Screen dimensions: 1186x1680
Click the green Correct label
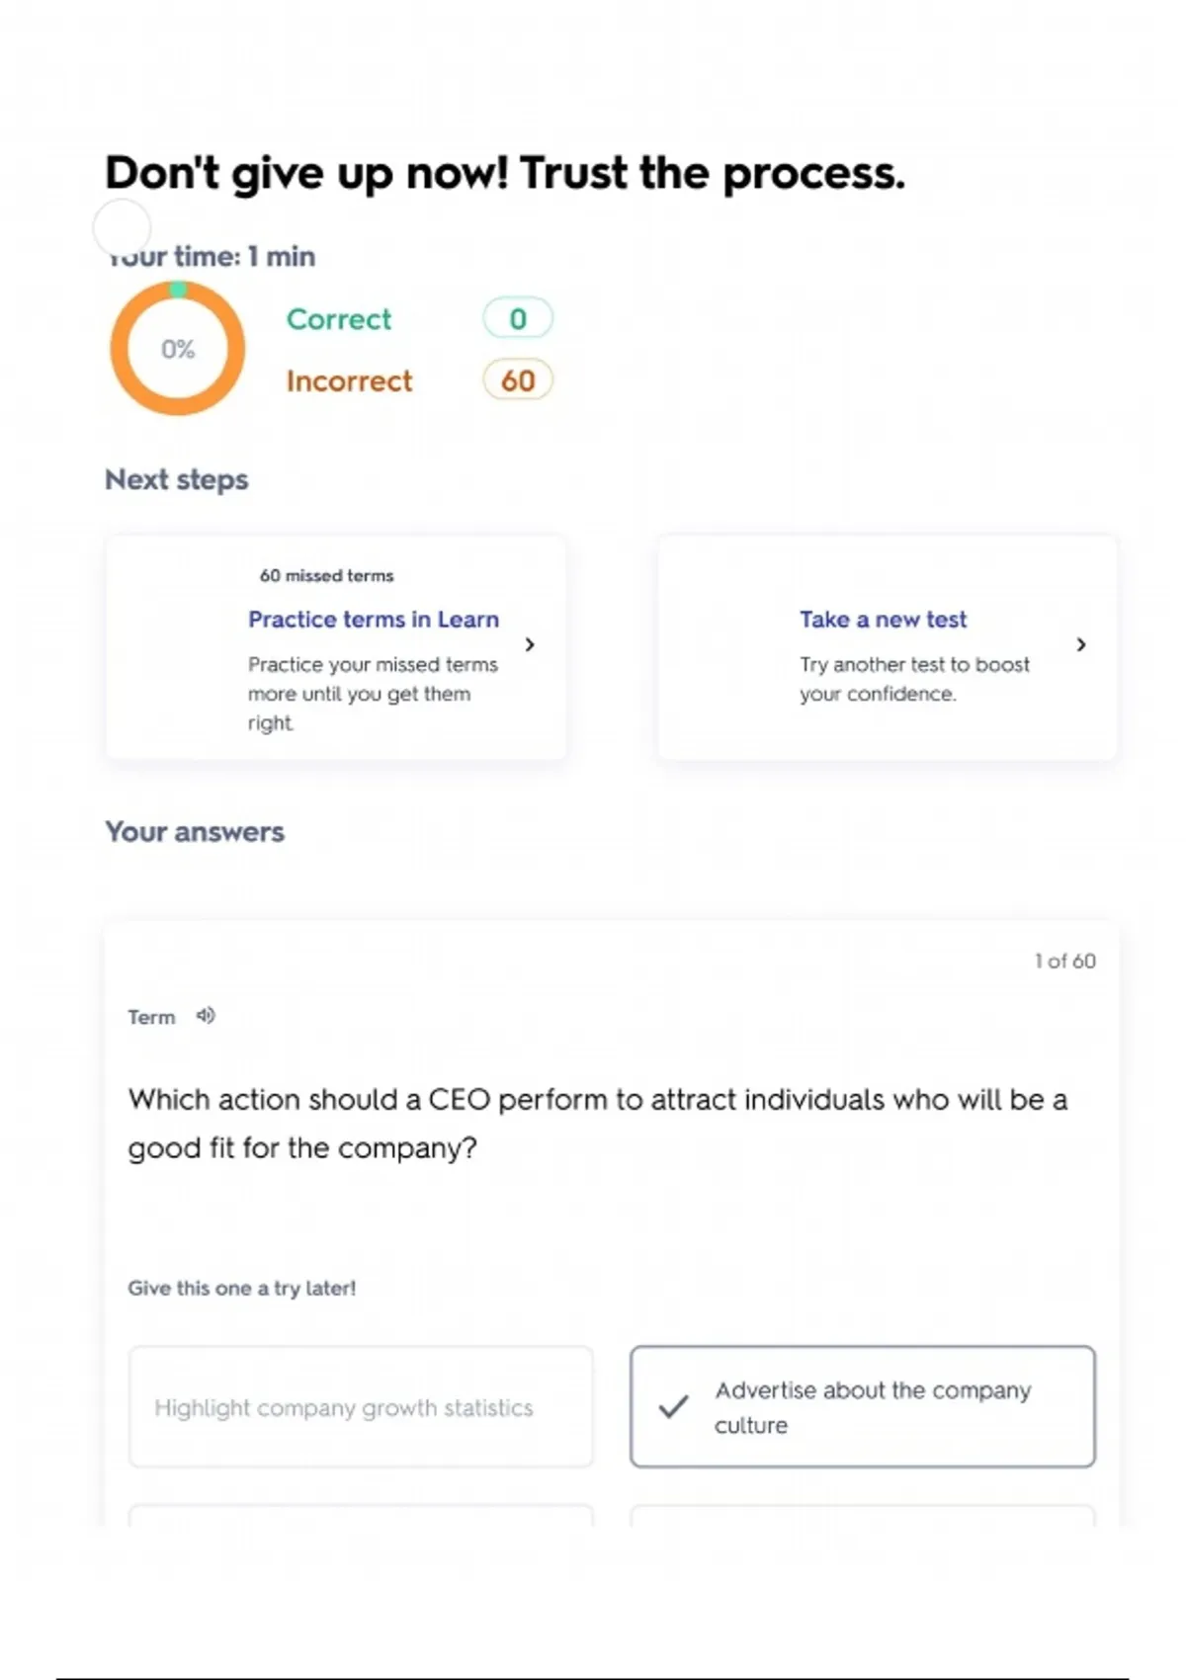[339, 319]
